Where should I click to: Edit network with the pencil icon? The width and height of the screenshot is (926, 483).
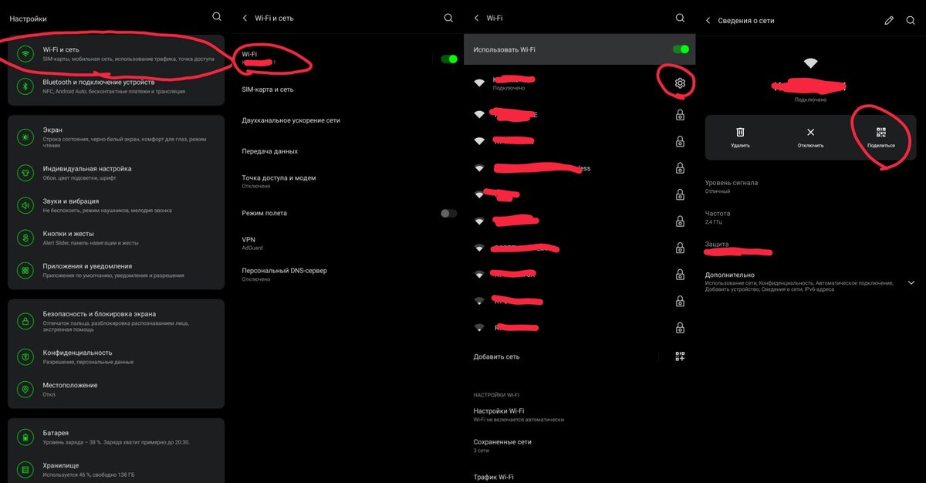click(x=889, y=20)
